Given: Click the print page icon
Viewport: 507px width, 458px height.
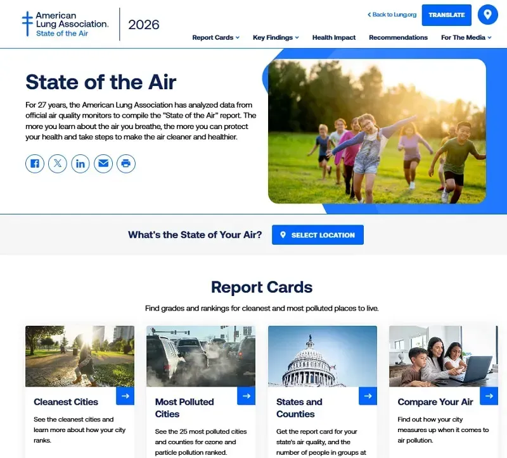Looking at the screenshot, I should [126, 164].
